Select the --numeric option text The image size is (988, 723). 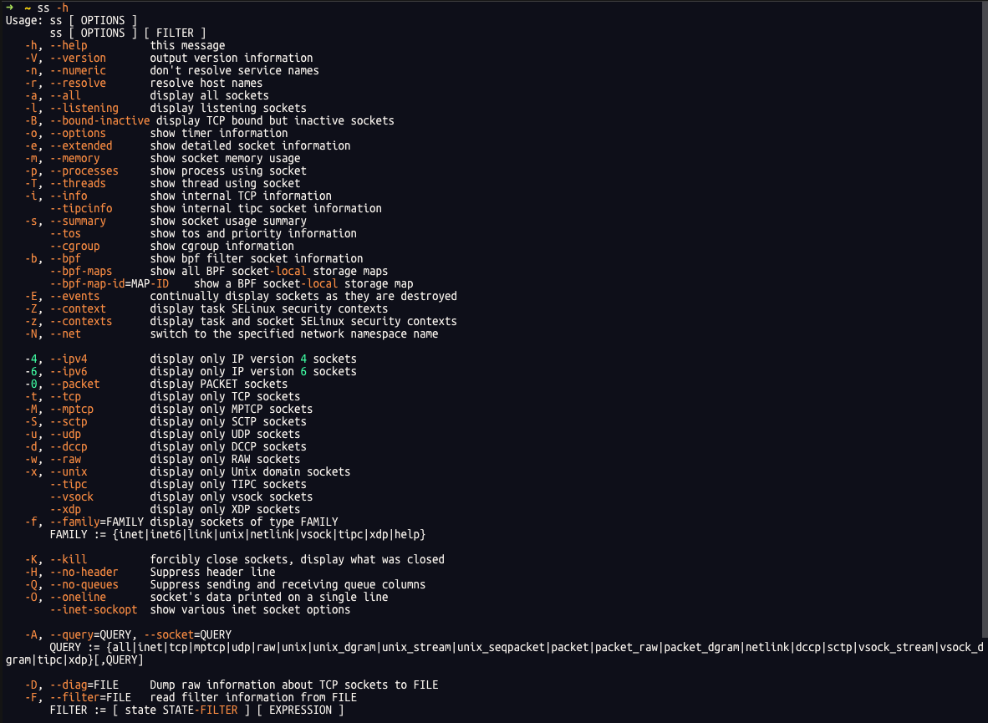click(x=78, y=70)
